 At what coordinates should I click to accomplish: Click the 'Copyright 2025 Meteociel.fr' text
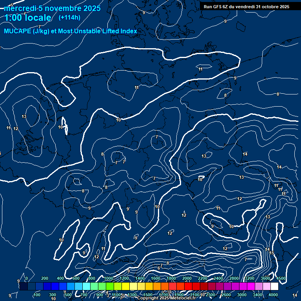[167, 298]
